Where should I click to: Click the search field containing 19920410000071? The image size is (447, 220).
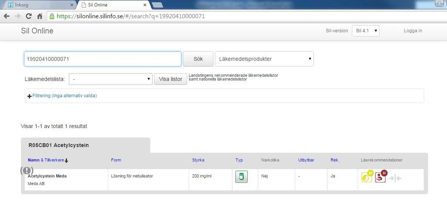tap(103, 59)
